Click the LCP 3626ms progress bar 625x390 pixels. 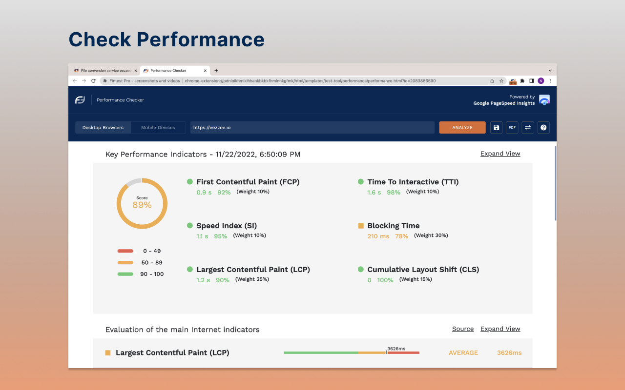352,352
